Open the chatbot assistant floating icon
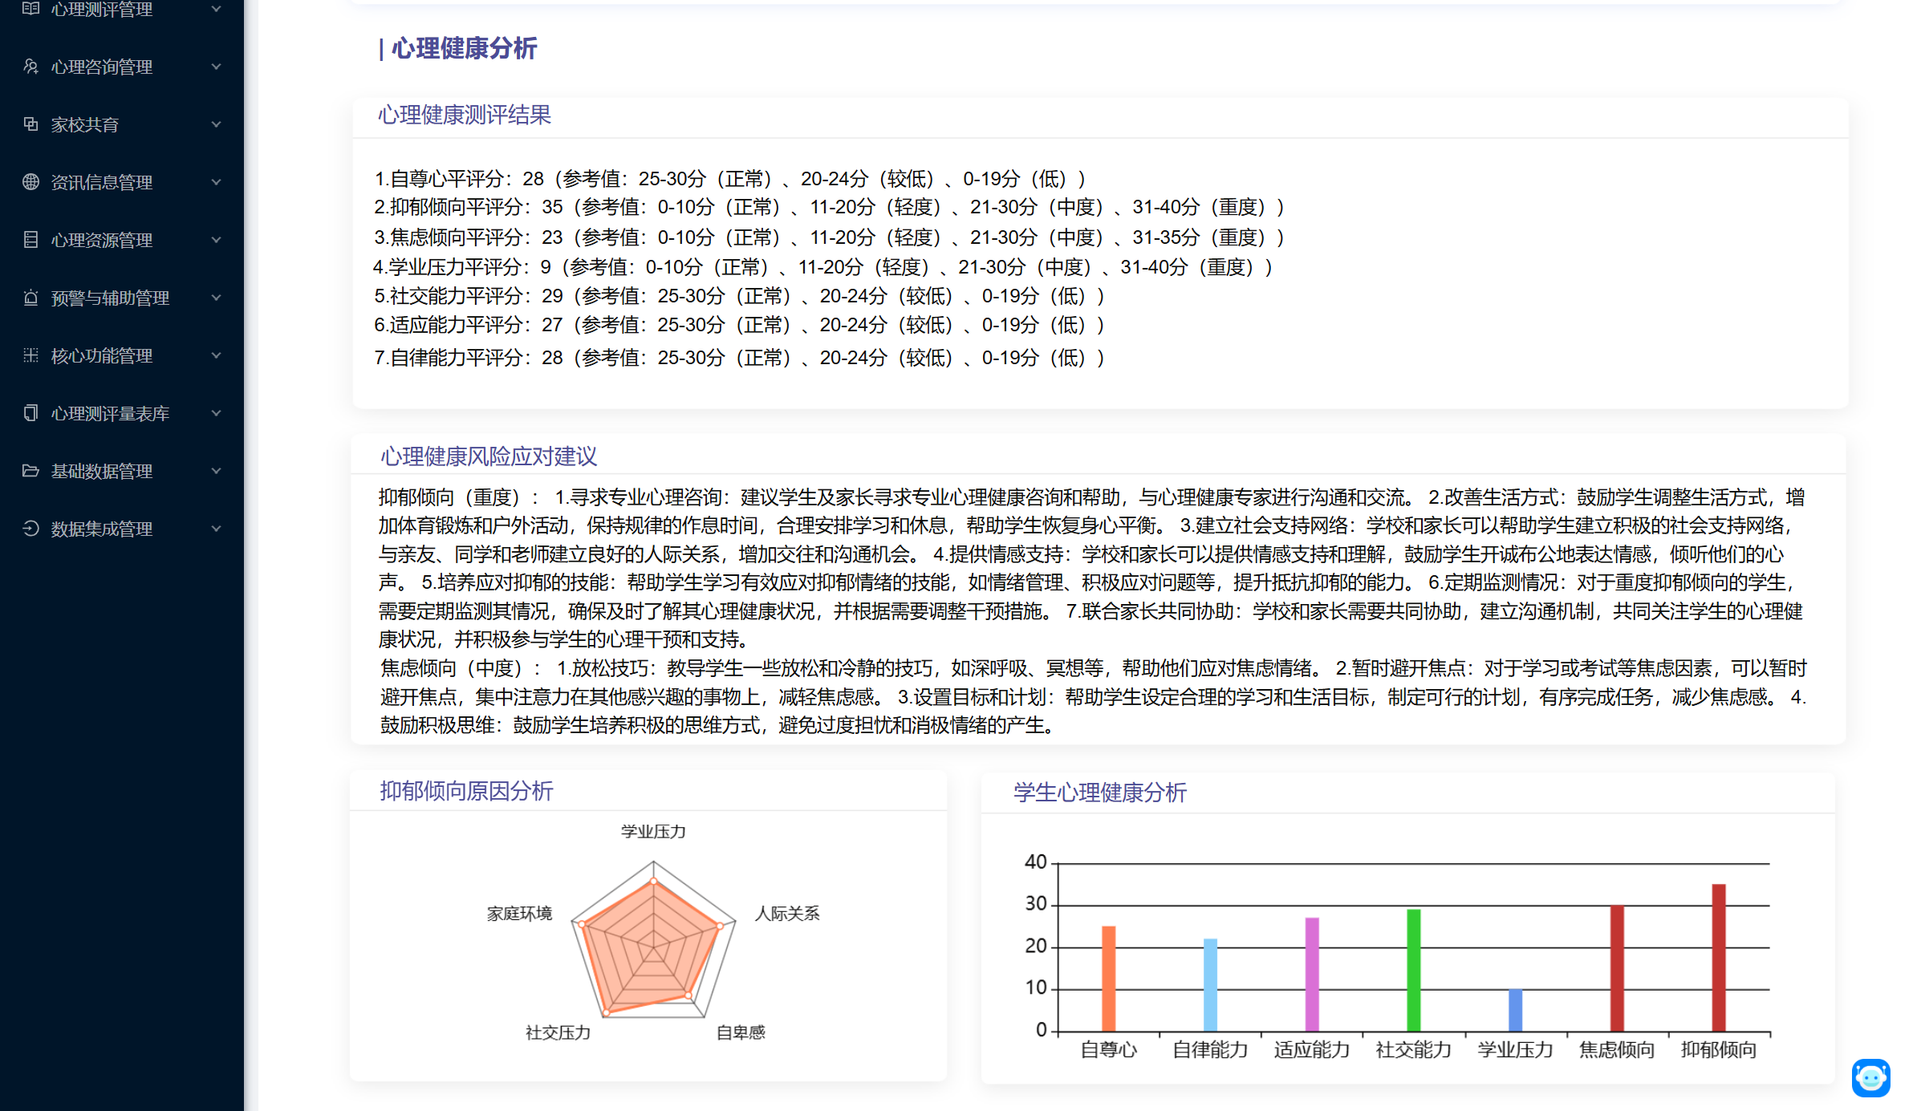The image size is (1917, 1111). click(x=1870, y=1077)
